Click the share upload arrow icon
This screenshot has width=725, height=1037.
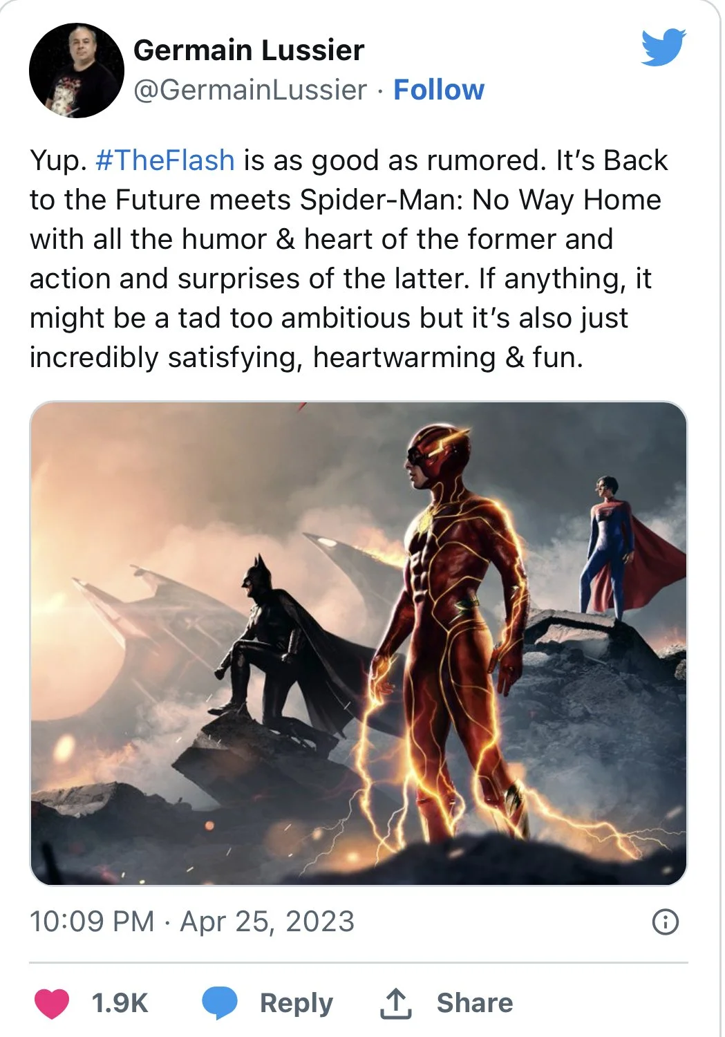396,1003
